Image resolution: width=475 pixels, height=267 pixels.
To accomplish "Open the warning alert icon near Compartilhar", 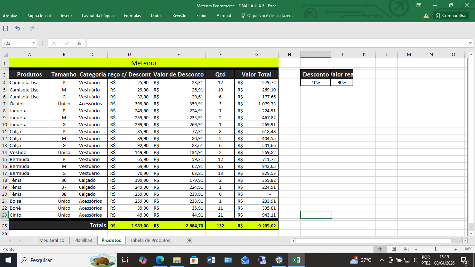I will click(426, 16).
